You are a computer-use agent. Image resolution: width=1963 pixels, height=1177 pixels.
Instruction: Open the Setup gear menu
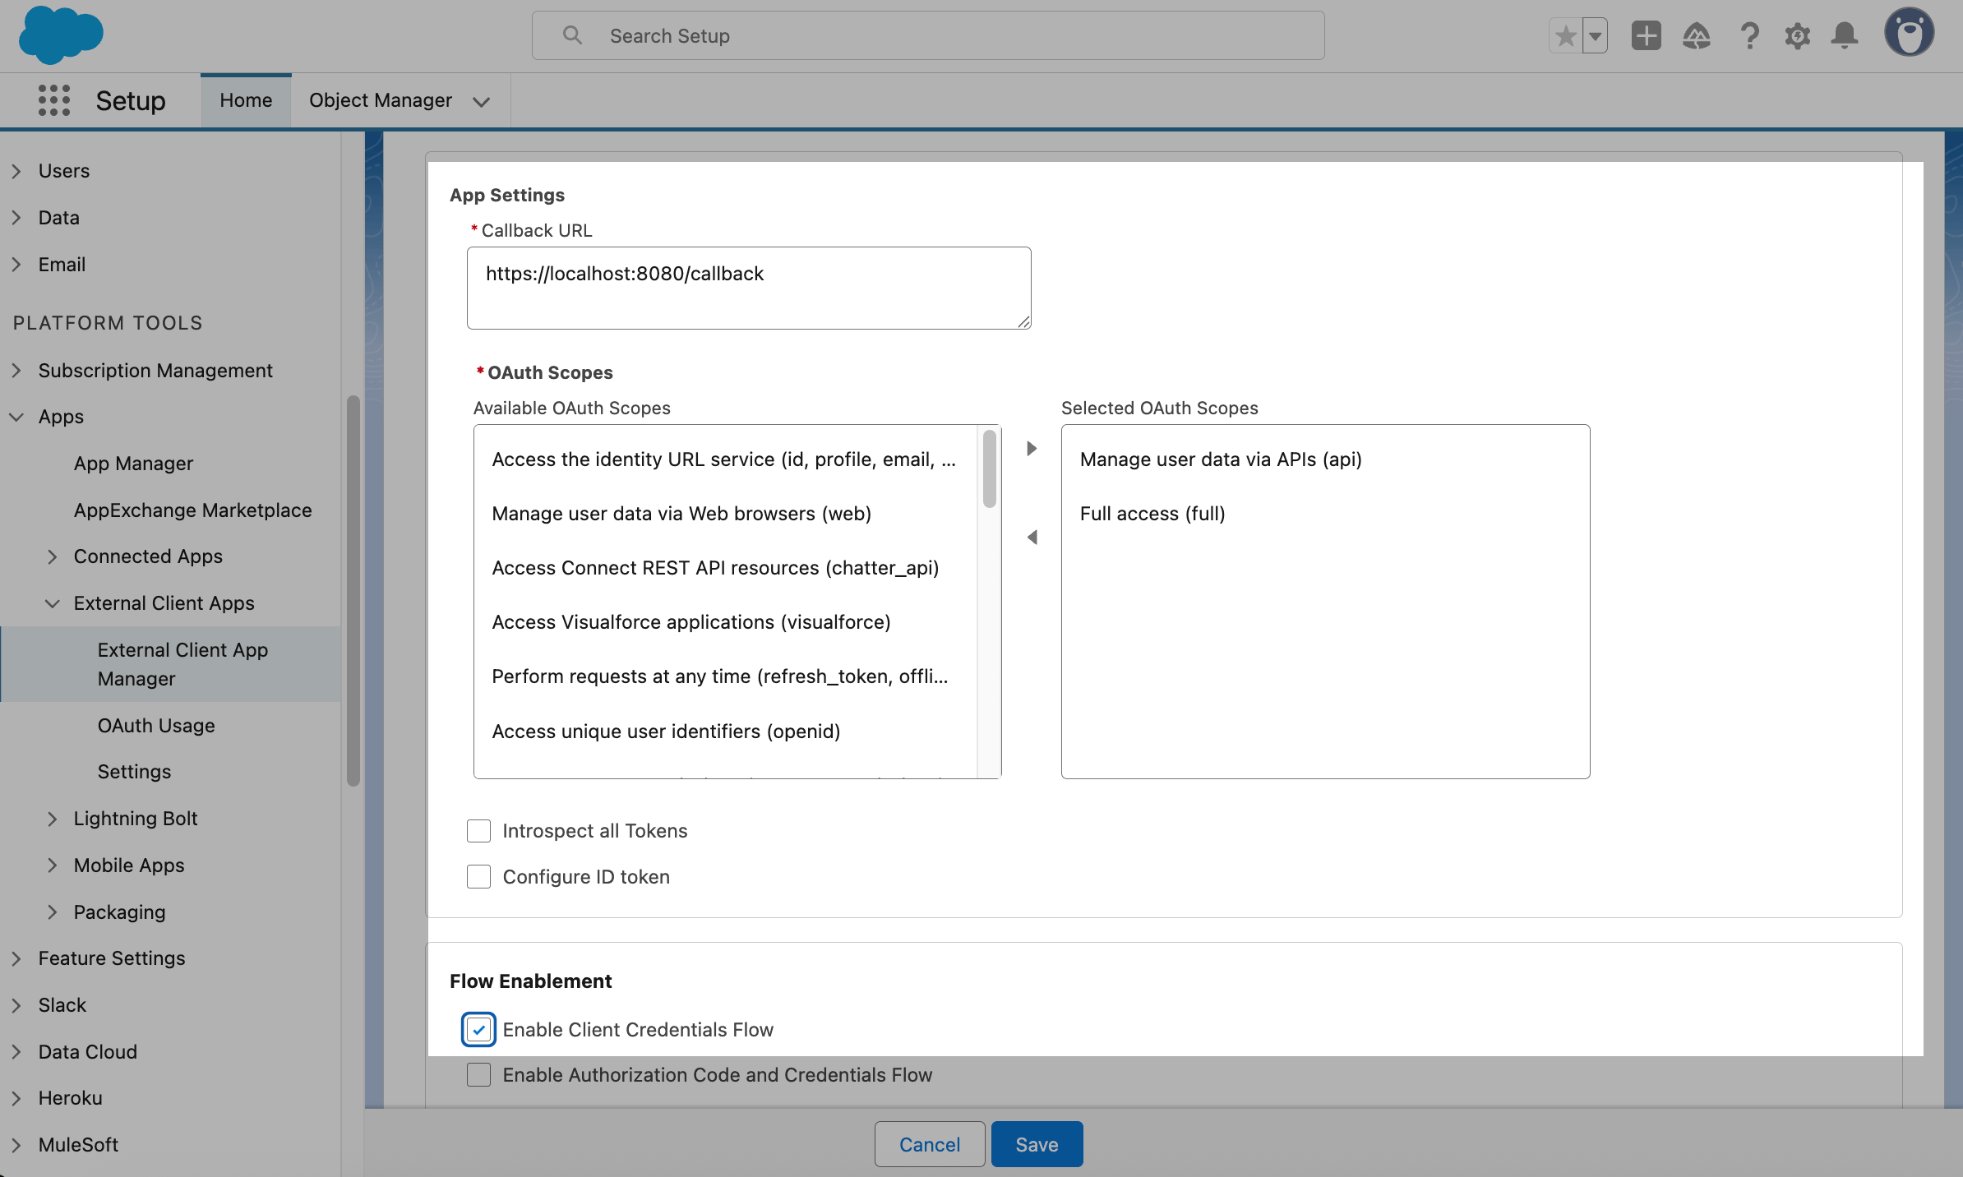pos(1797,36)
